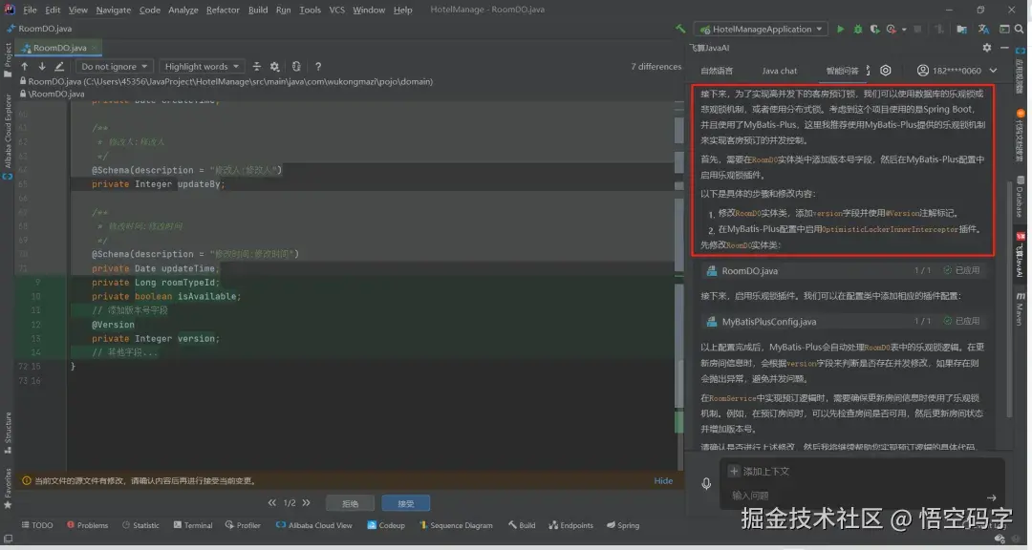The height and width of the screenshot is (550, 1032).
Task: Open the Navigate menu
Action: [x=113, y=10]
